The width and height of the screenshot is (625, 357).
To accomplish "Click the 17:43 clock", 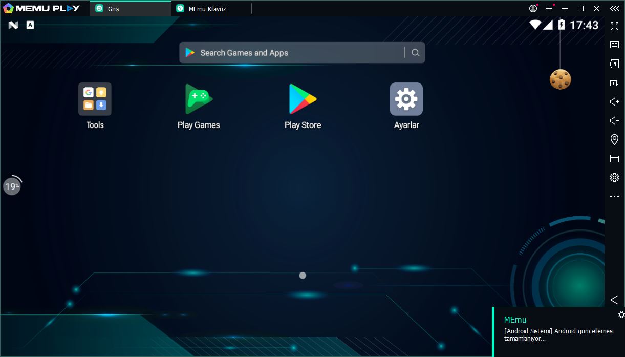I will point(584,25).
